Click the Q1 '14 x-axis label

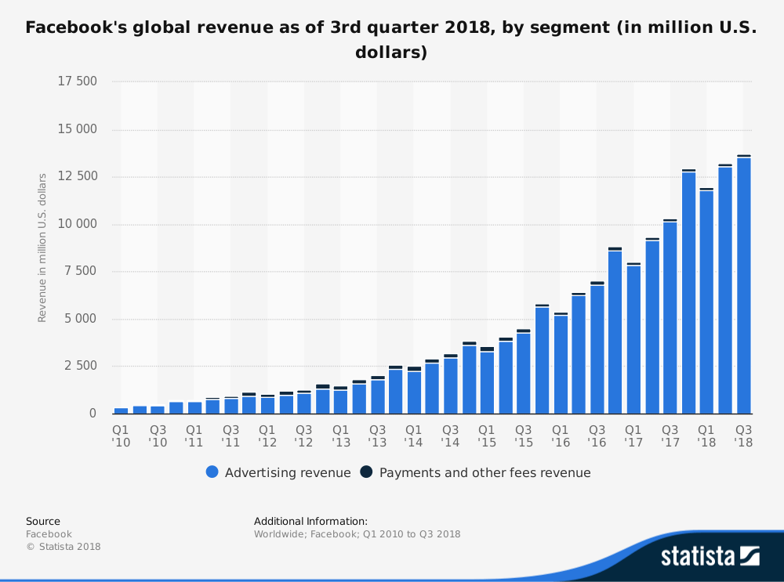tap(414, 436)
